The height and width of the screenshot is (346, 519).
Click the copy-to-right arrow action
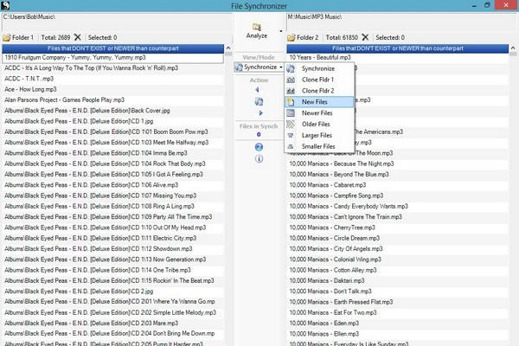point(260,113)
